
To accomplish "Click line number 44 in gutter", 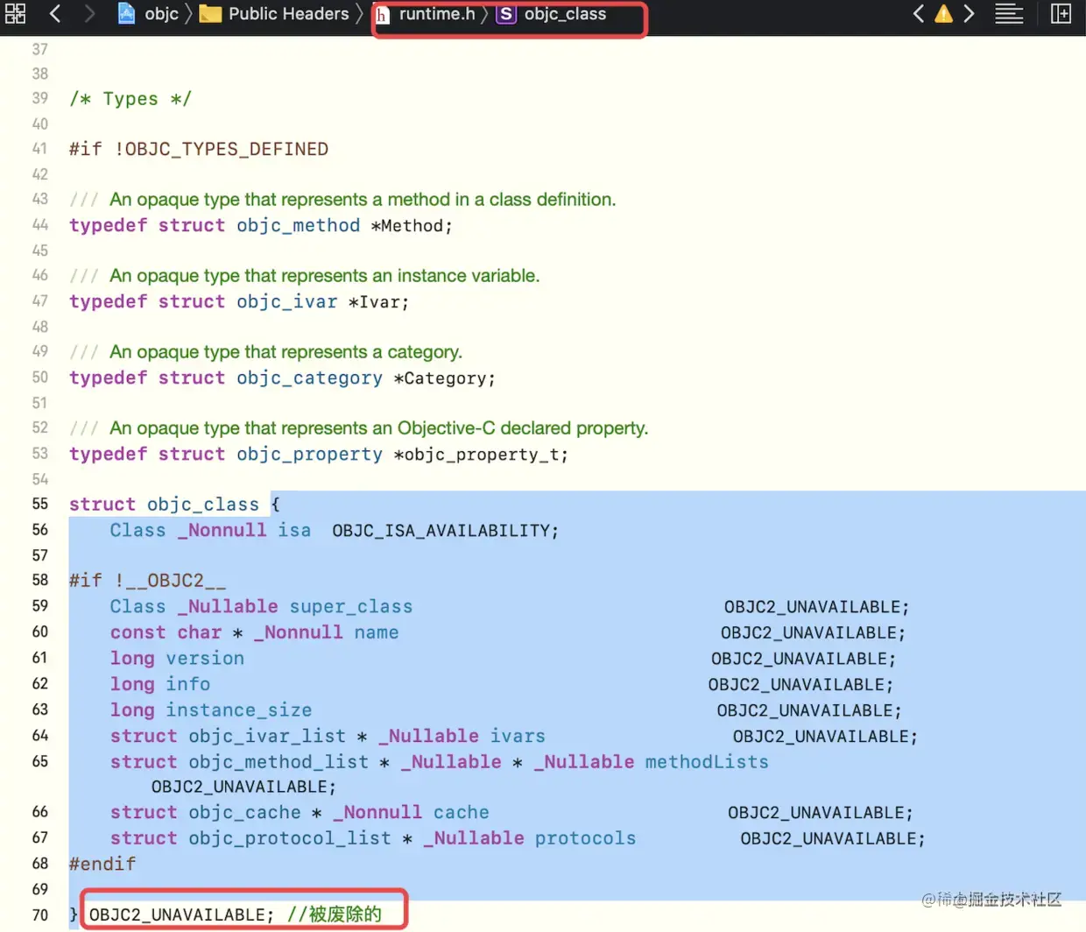I will pos(40,225).
